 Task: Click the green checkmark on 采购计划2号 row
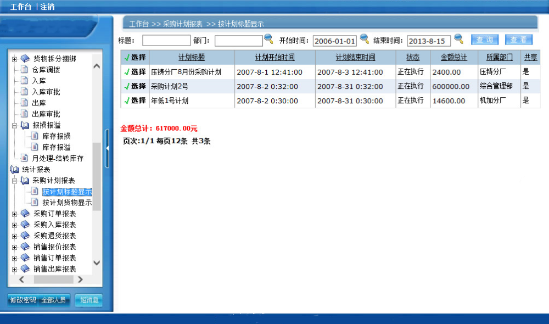[127, 86]
